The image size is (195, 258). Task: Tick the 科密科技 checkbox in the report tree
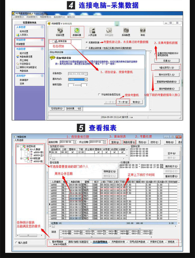pos(21,146)
